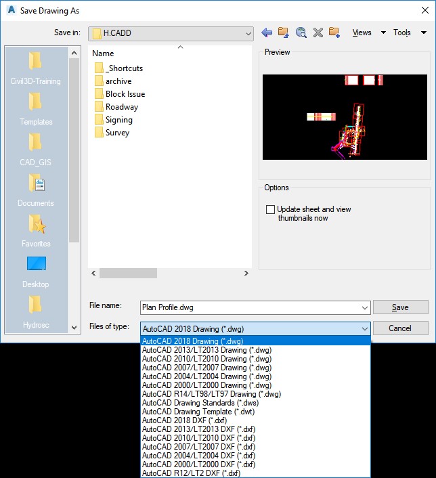Click the Save button

[400, 307]
